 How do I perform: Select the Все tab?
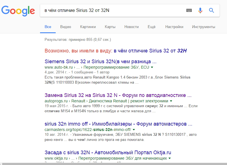click(x=48, y=27)
